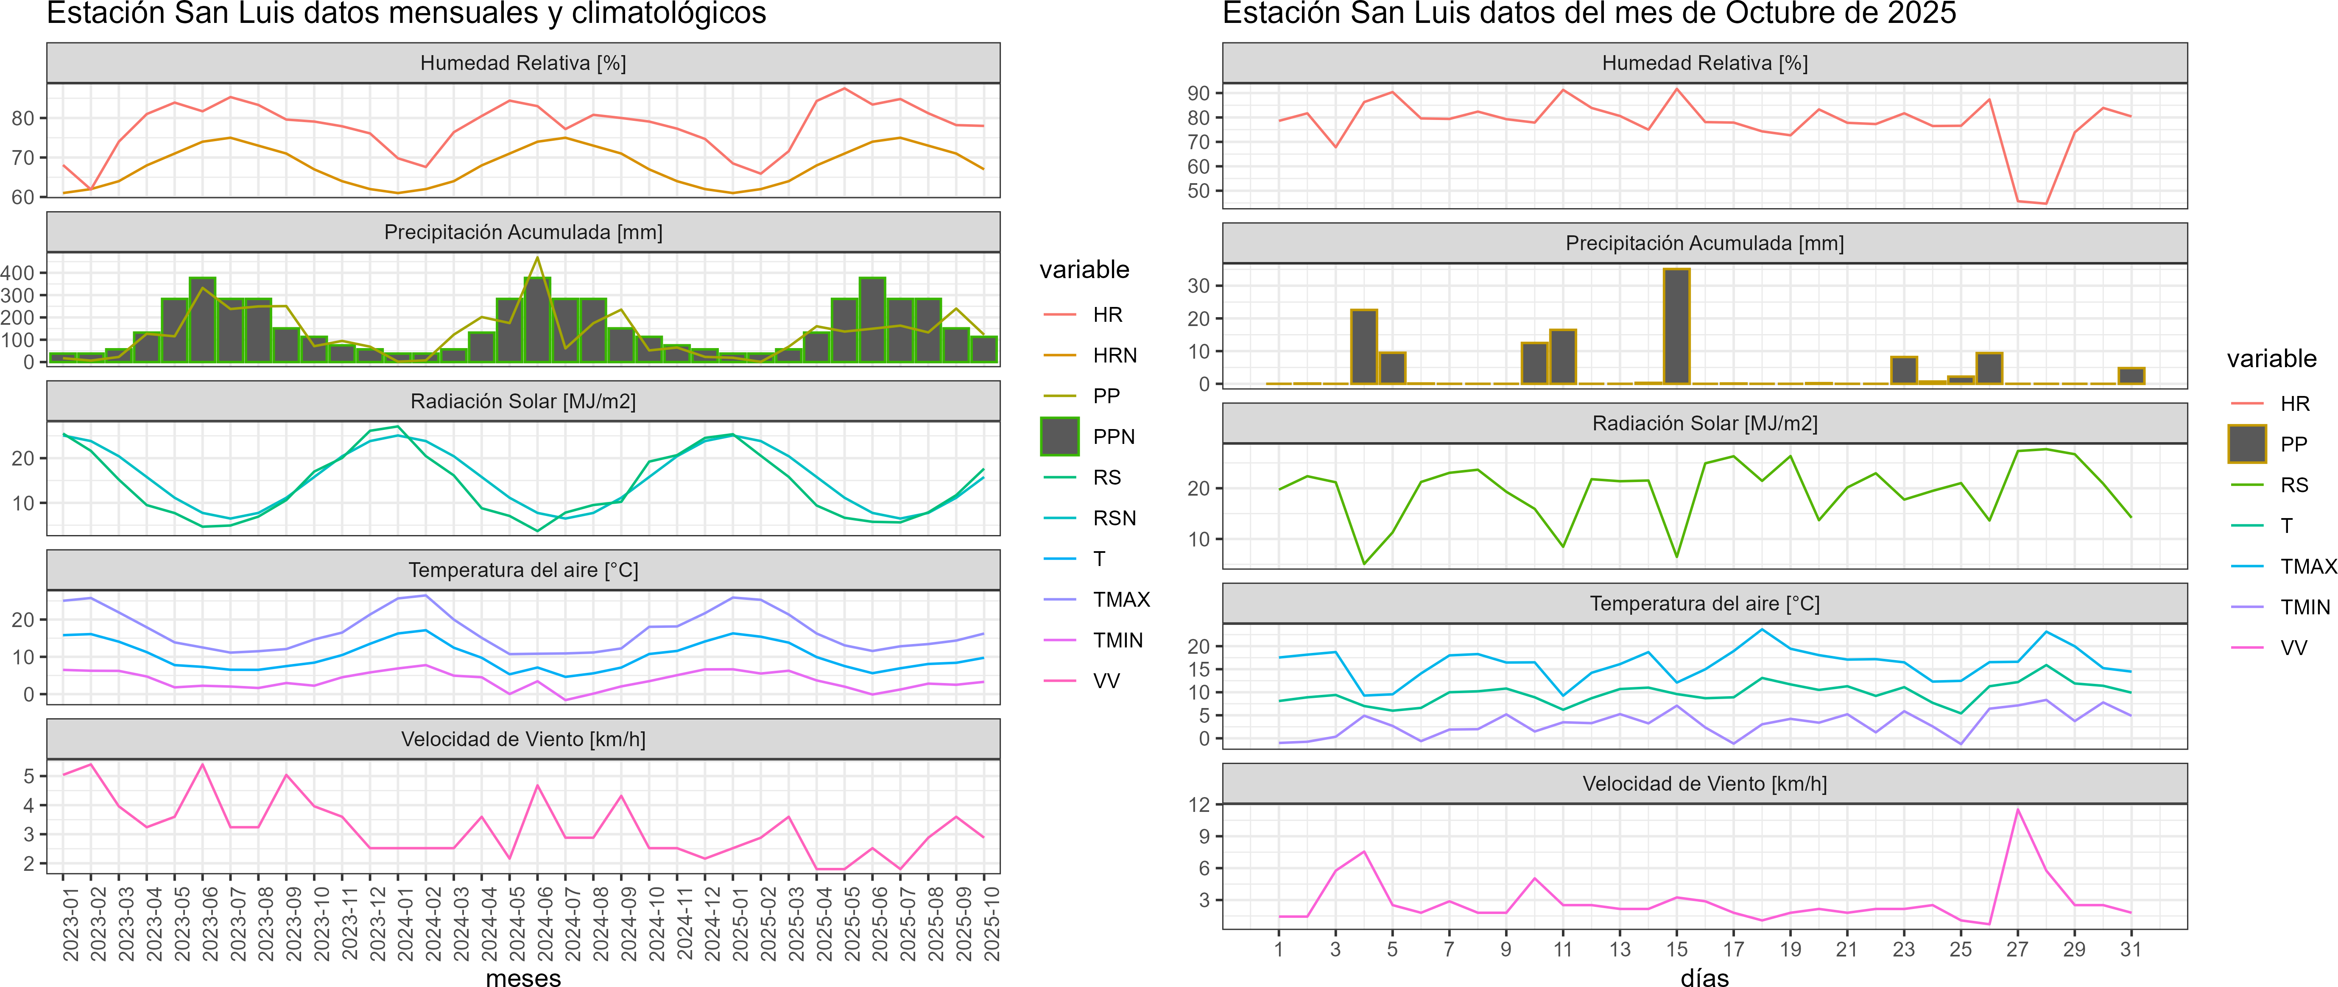Click the VV pink legend key on right
The image size is (2338, 987).
[2246, 648]
